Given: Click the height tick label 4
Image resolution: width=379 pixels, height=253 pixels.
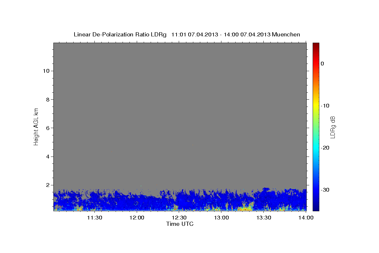Looking at the screenshot, I should point(48,157).
